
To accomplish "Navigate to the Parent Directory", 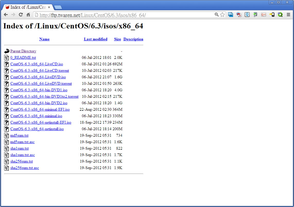I will (x=23, y=51).
